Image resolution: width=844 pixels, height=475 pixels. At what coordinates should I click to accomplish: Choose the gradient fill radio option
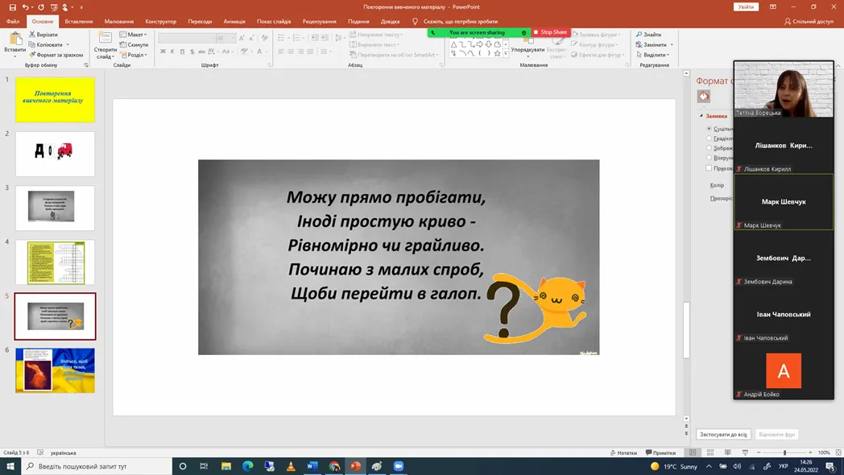[x=710, y=138]
